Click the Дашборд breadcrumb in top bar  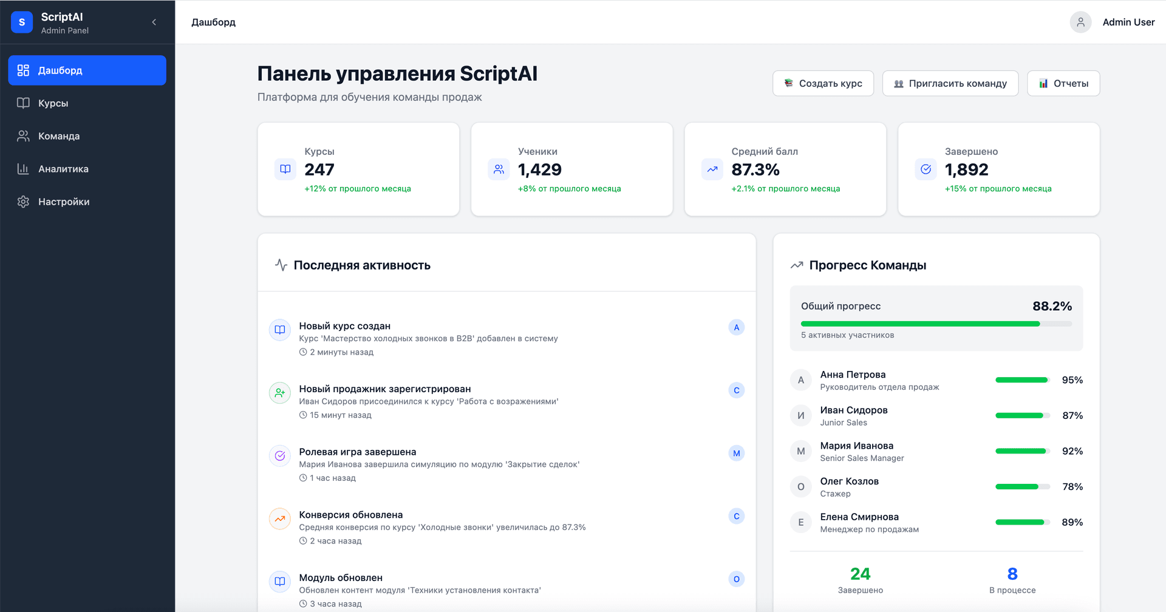[214, 22]
